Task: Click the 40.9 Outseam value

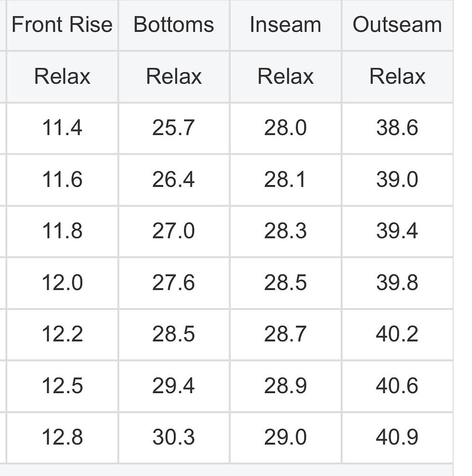Action: (x=397, y=437)
